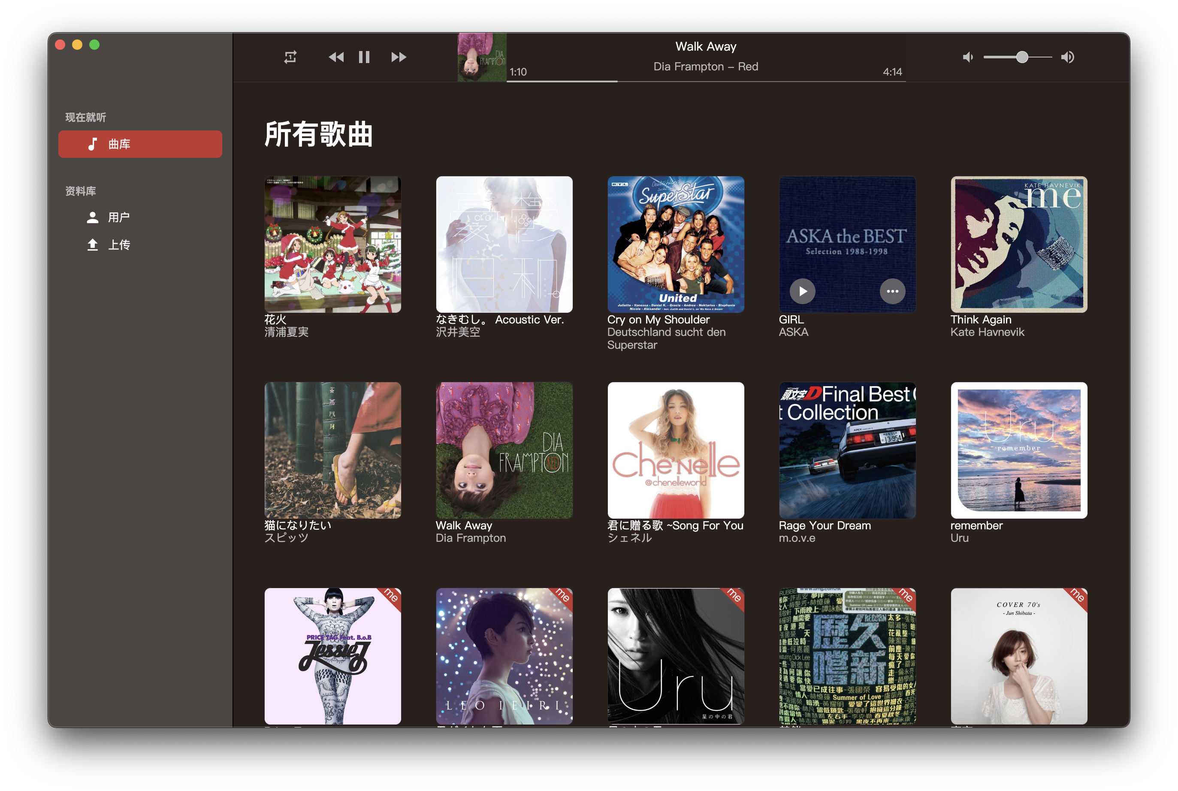The width and height of the screenshot is (1178, 791).
Task: Click the person icon beside 用户
Action: coord(92,217)
